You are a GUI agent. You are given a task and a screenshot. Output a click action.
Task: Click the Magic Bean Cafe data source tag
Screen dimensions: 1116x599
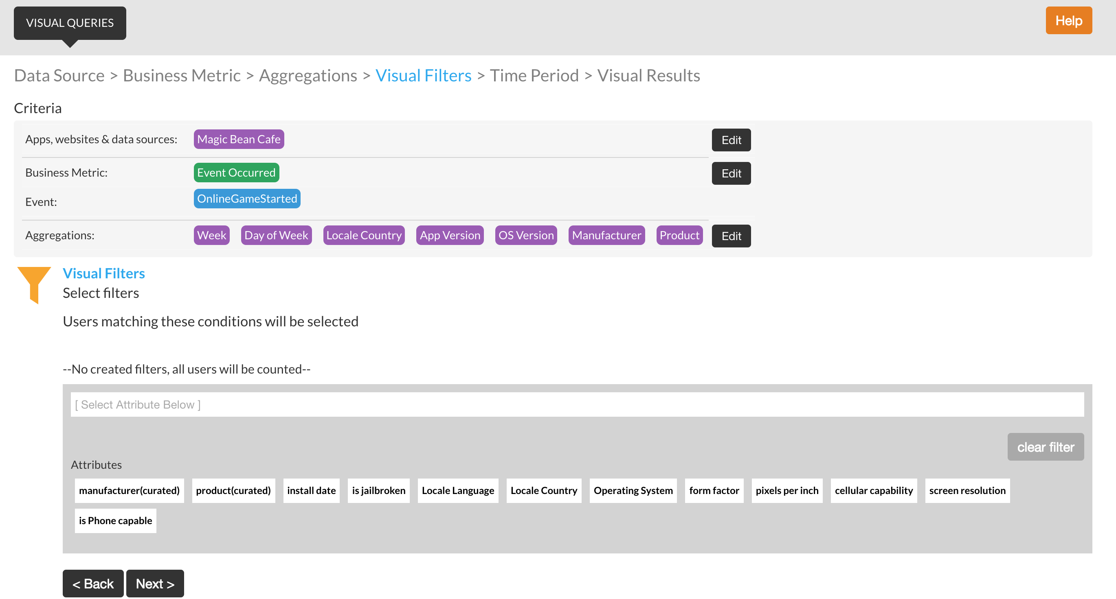click(x=239, y=139)
